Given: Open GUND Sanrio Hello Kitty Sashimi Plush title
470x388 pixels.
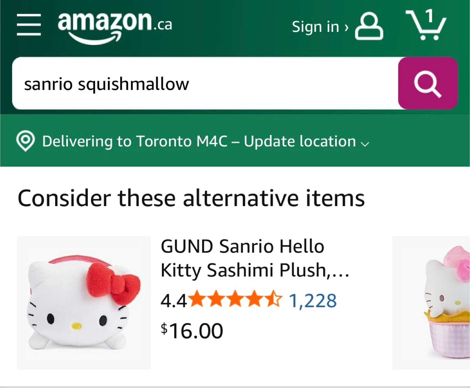Looking at the screenshot, I should (x=255, y=258).
